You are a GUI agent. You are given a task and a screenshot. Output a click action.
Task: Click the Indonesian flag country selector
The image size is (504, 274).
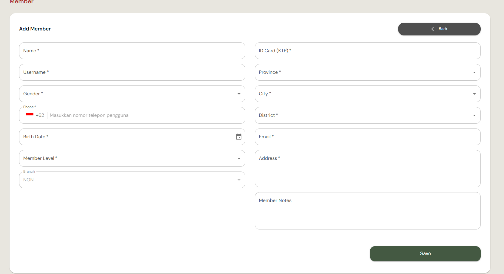pos(30,115)
